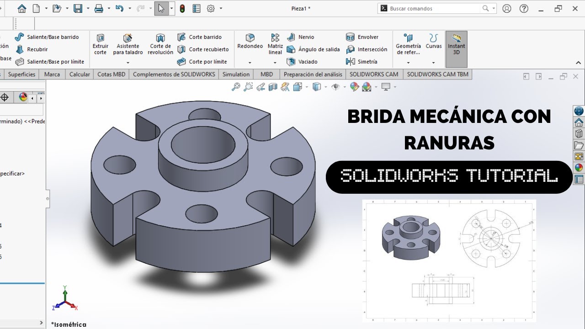Use the Vaciado shell tool

pos(302,62)
